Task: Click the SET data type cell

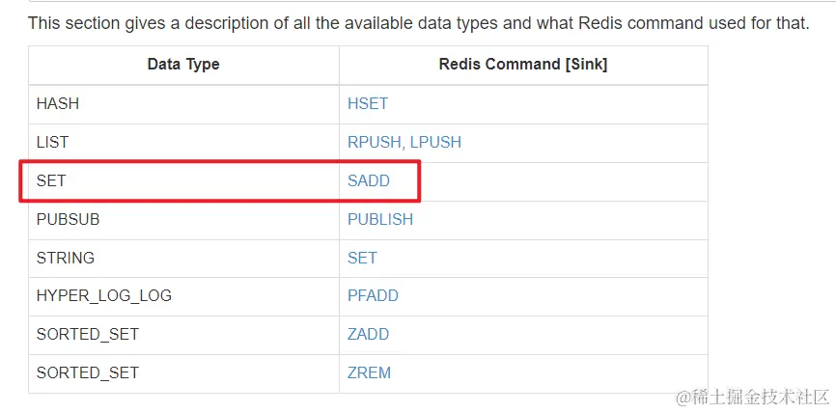Action: 51,180
